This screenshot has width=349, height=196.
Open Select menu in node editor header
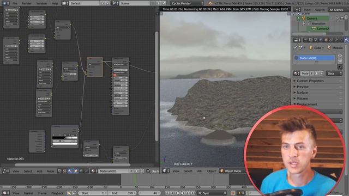click(28, 171)
